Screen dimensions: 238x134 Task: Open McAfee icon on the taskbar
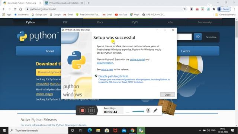[115, 130]
